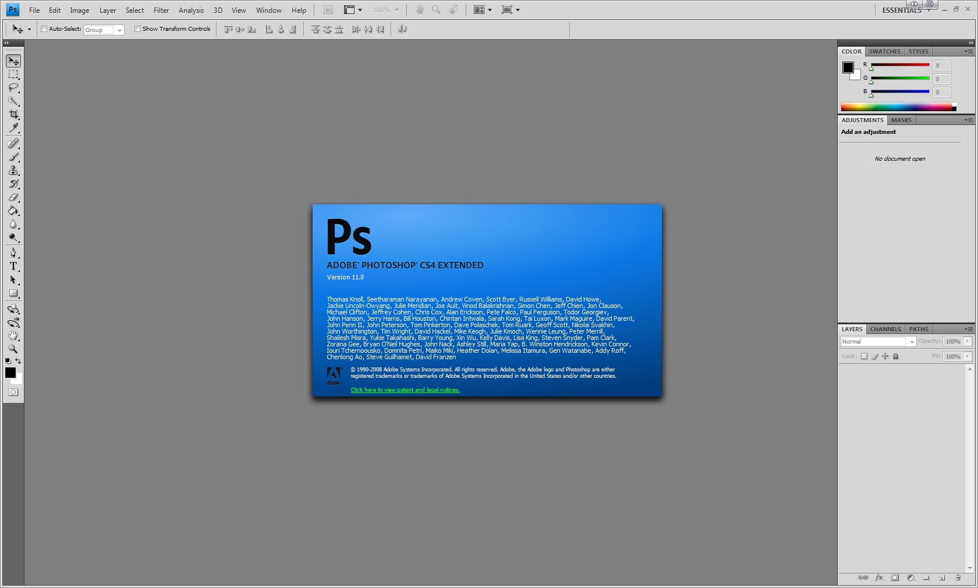Enable the Auto-Select checkbox
Viewport: 978px width, 588px height.
click(x=44, y=29)
